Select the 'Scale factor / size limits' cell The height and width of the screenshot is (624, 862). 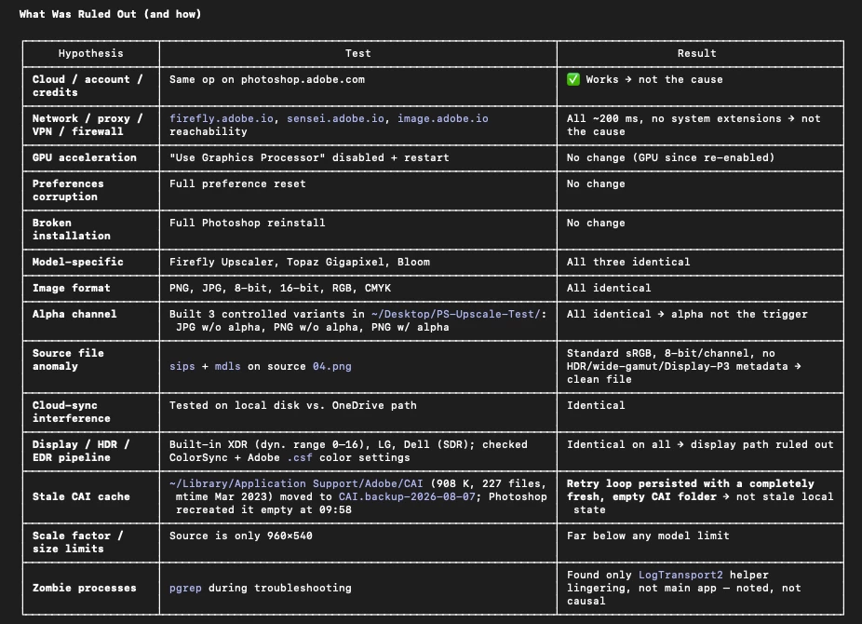click(90, 542)
